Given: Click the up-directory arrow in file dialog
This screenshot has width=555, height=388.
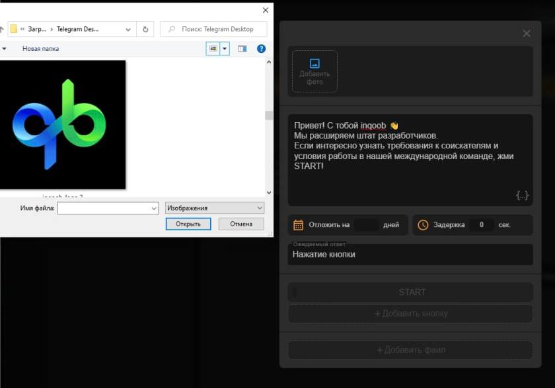Looking at the screenshot, I should [x=2, y=29].
